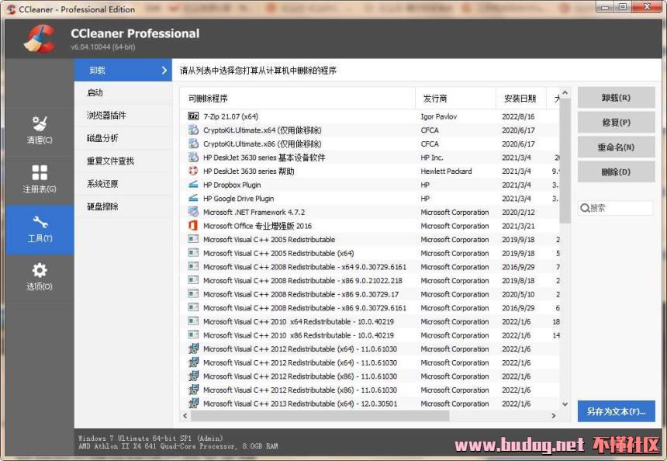Click the vertical scrollbar up arrow
Screen dimensions: 667x461
[565, 92]
